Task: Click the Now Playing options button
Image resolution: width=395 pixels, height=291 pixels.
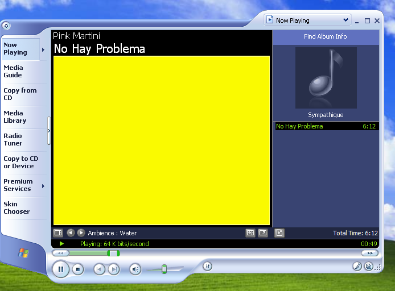Action: tap(58, 233)
